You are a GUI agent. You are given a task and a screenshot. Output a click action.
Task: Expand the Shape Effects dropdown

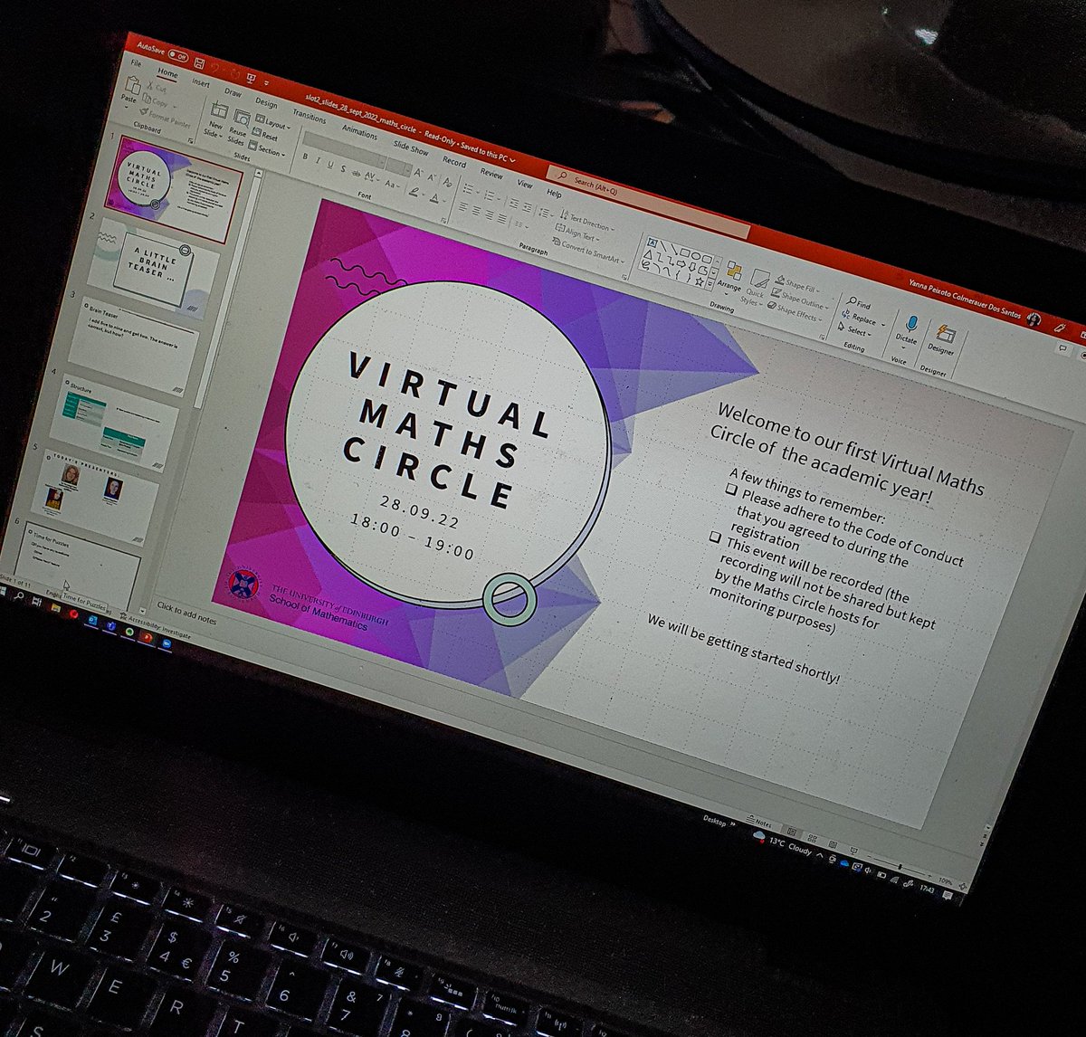tap(795, 312)
